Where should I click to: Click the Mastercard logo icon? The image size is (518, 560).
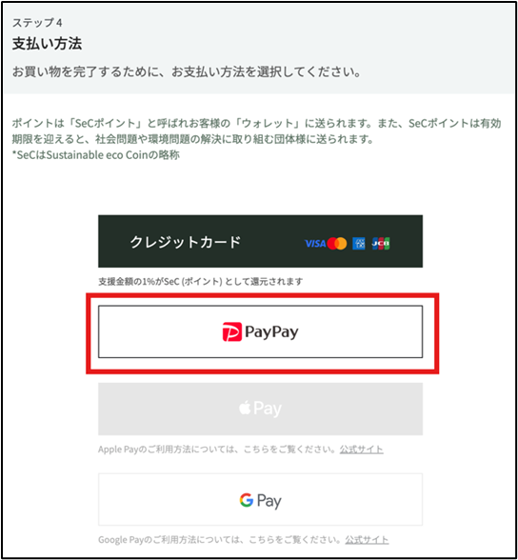[x=337, y=244]
